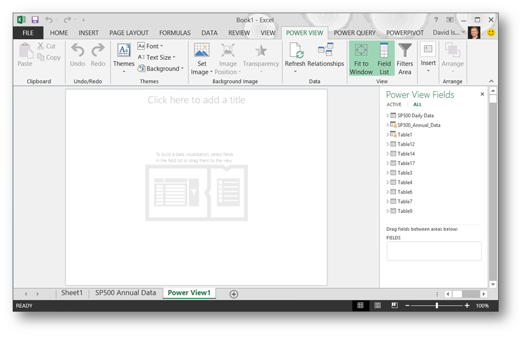Select the Sheet1 tab
This screenshot has width=524, height=337.
72,292
